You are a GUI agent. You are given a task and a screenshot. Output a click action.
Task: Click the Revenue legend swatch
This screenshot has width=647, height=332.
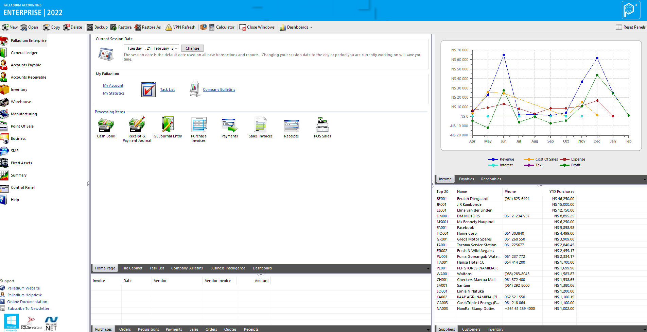point(493,159)
